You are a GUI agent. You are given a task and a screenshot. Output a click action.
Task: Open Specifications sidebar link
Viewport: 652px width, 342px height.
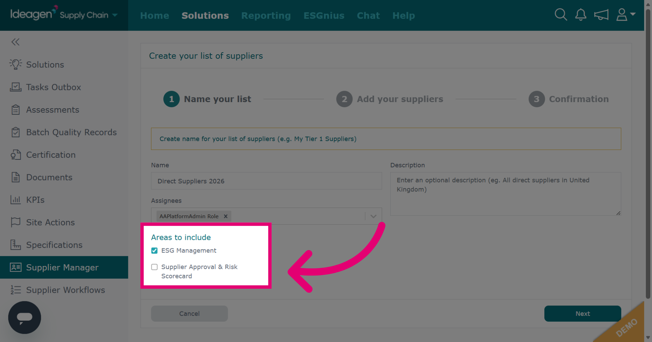[54, 245]
